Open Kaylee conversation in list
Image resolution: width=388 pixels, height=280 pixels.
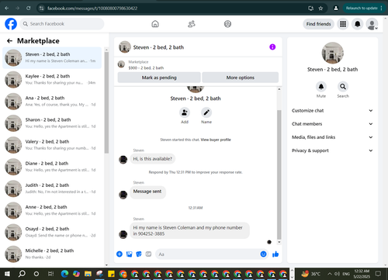click(52, 79)
